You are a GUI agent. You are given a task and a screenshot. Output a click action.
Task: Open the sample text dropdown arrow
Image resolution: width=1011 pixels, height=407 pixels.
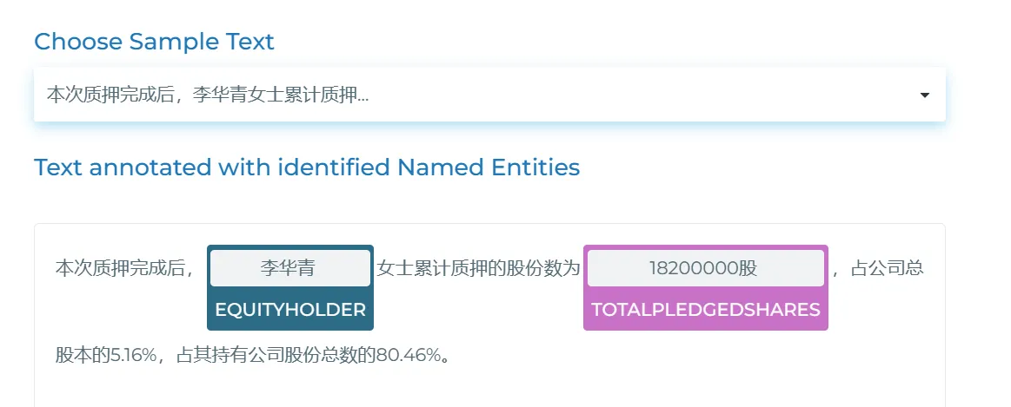click(924, 95)
